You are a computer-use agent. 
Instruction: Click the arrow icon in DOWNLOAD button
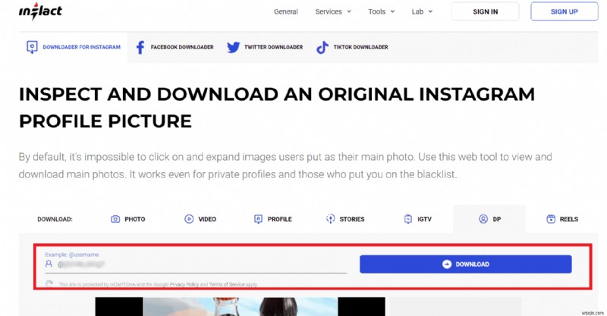click(447, 264)
